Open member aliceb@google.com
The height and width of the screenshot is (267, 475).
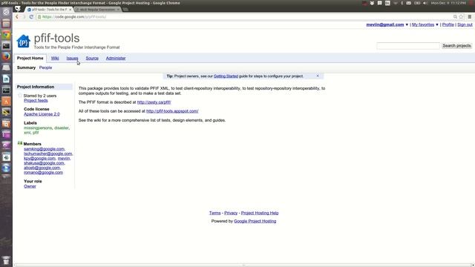(x=42, y=168)
